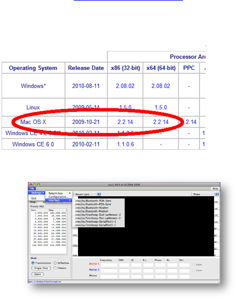Open the Return Loss scale dropdown
Viewport: 238px width, 301px height.
[x=87, y=194]
